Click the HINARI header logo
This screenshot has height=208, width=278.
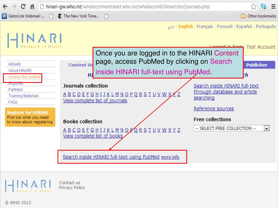click(x=34, y=40)
